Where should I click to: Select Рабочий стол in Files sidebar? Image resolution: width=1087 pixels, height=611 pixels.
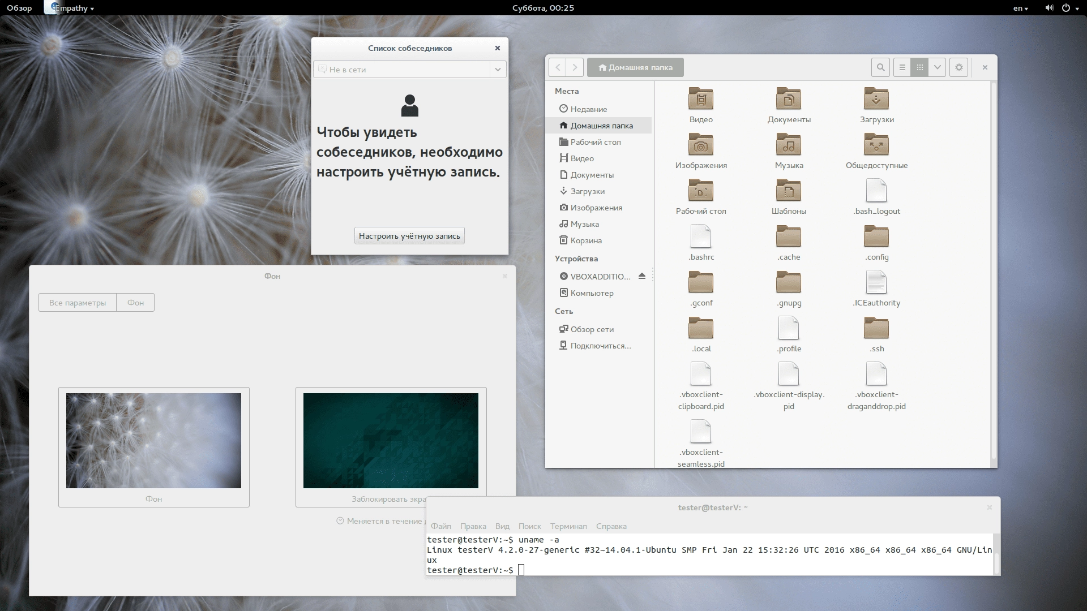click(x=598, y=142)
